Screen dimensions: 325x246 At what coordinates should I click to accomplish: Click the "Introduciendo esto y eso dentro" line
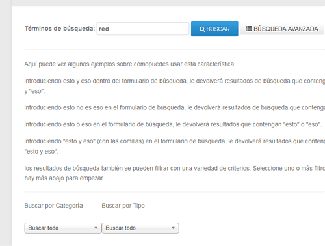click(175, 81)
